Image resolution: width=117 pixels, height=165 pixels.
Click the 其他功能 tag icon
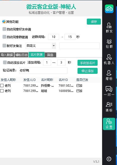4,22
